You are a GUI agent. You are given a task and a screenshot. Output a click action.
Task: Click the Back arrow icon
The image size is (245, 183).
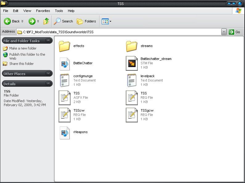7,21
